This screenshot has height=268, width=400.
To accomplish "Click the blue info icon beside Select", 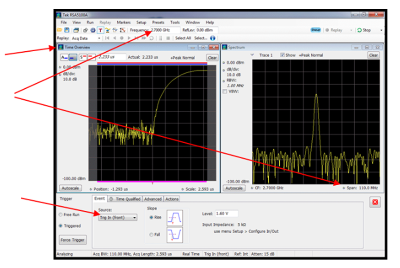I will [213, 38].
